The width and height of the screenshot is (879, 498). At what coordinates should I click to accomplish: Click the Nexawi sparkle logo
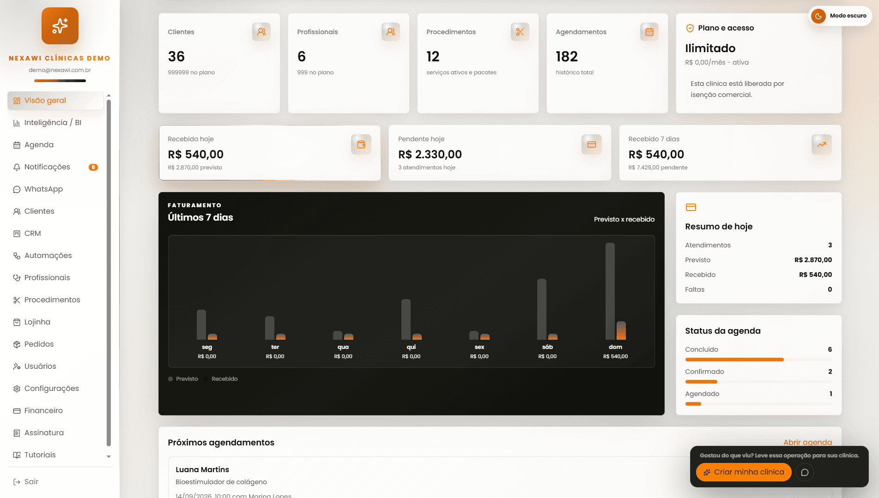[60, 26]
